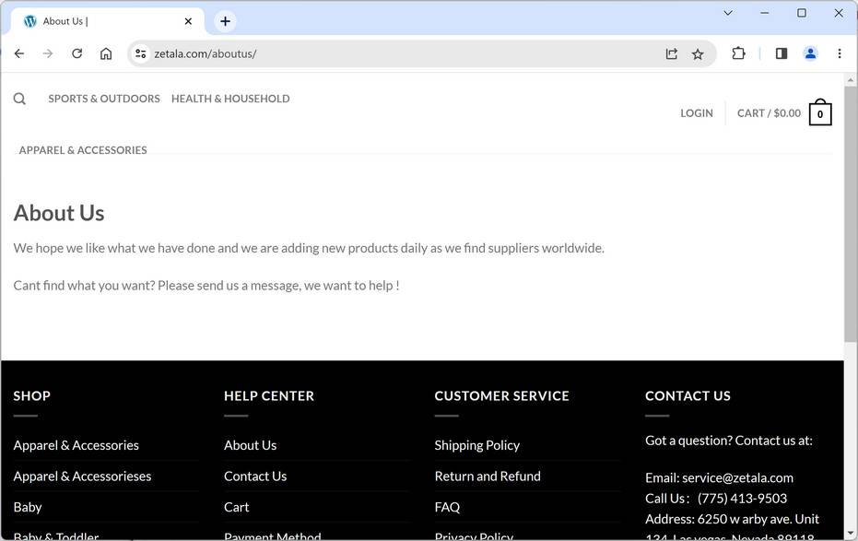Open the tab search chevron
The width and height of the screenshot is (858, 541).
tap(727, 13)
